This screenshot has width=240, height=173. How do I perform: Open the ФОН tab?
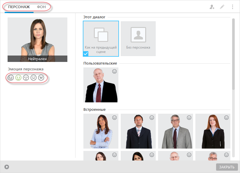(x=41, y=7)
